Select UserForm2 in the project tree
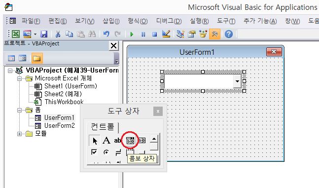 tap(59, 125)
